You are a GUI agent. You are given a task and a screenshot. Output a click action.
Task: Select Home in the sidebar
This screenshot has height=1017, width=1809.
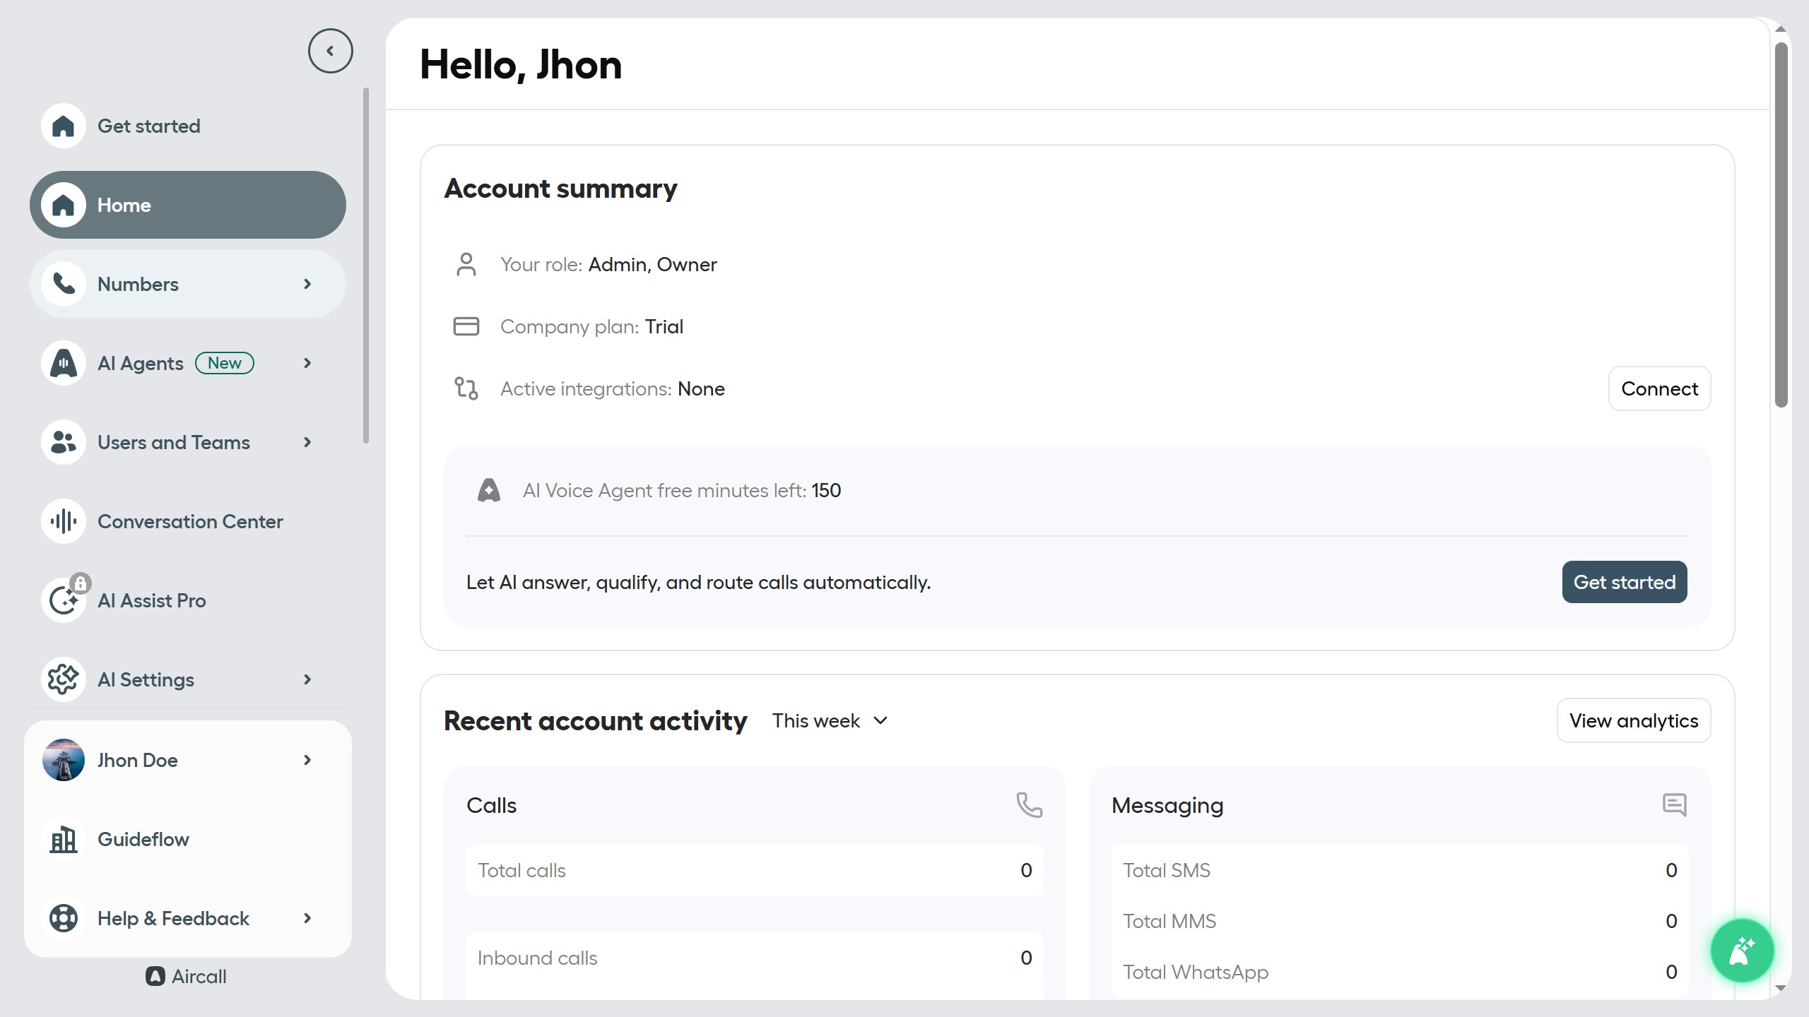tap(188, 205)
